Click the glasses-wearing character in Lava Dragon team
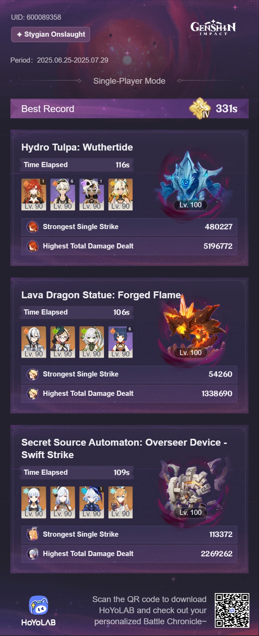Viewport: 259px width, 636px height. pyautogui.click(x=63, y=342)
